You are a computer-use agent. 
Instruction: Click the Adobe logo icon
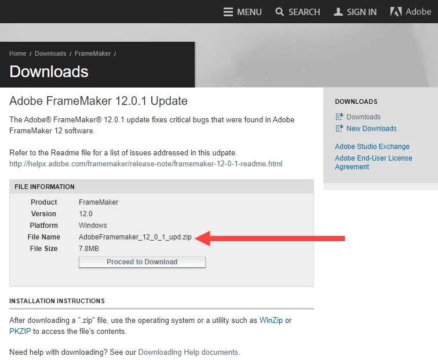tap(396, 12)
